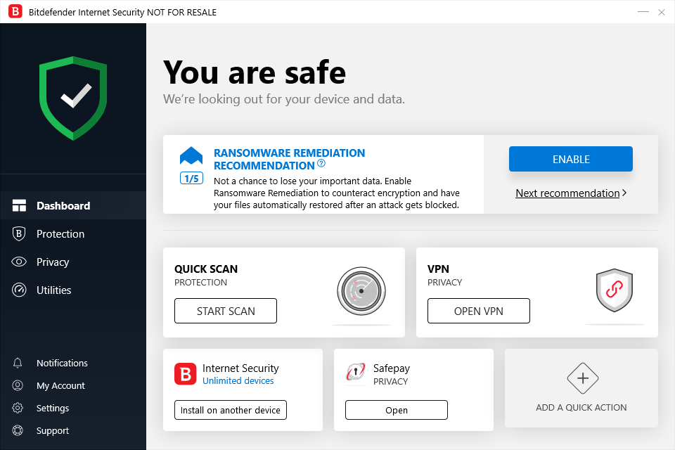Open the Privacy section
The width and height of the screenshot is (675, 450).
[x=53, y=262]
